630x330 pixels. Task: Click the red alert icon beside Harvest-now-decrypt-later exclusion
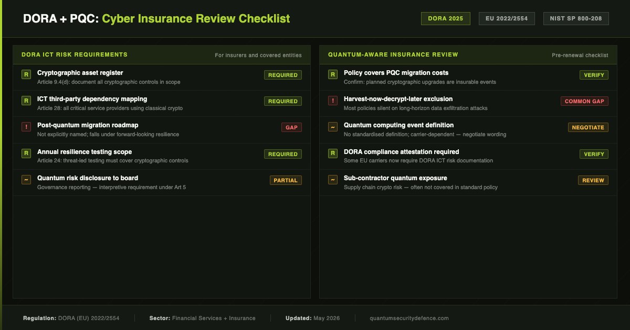333,101
